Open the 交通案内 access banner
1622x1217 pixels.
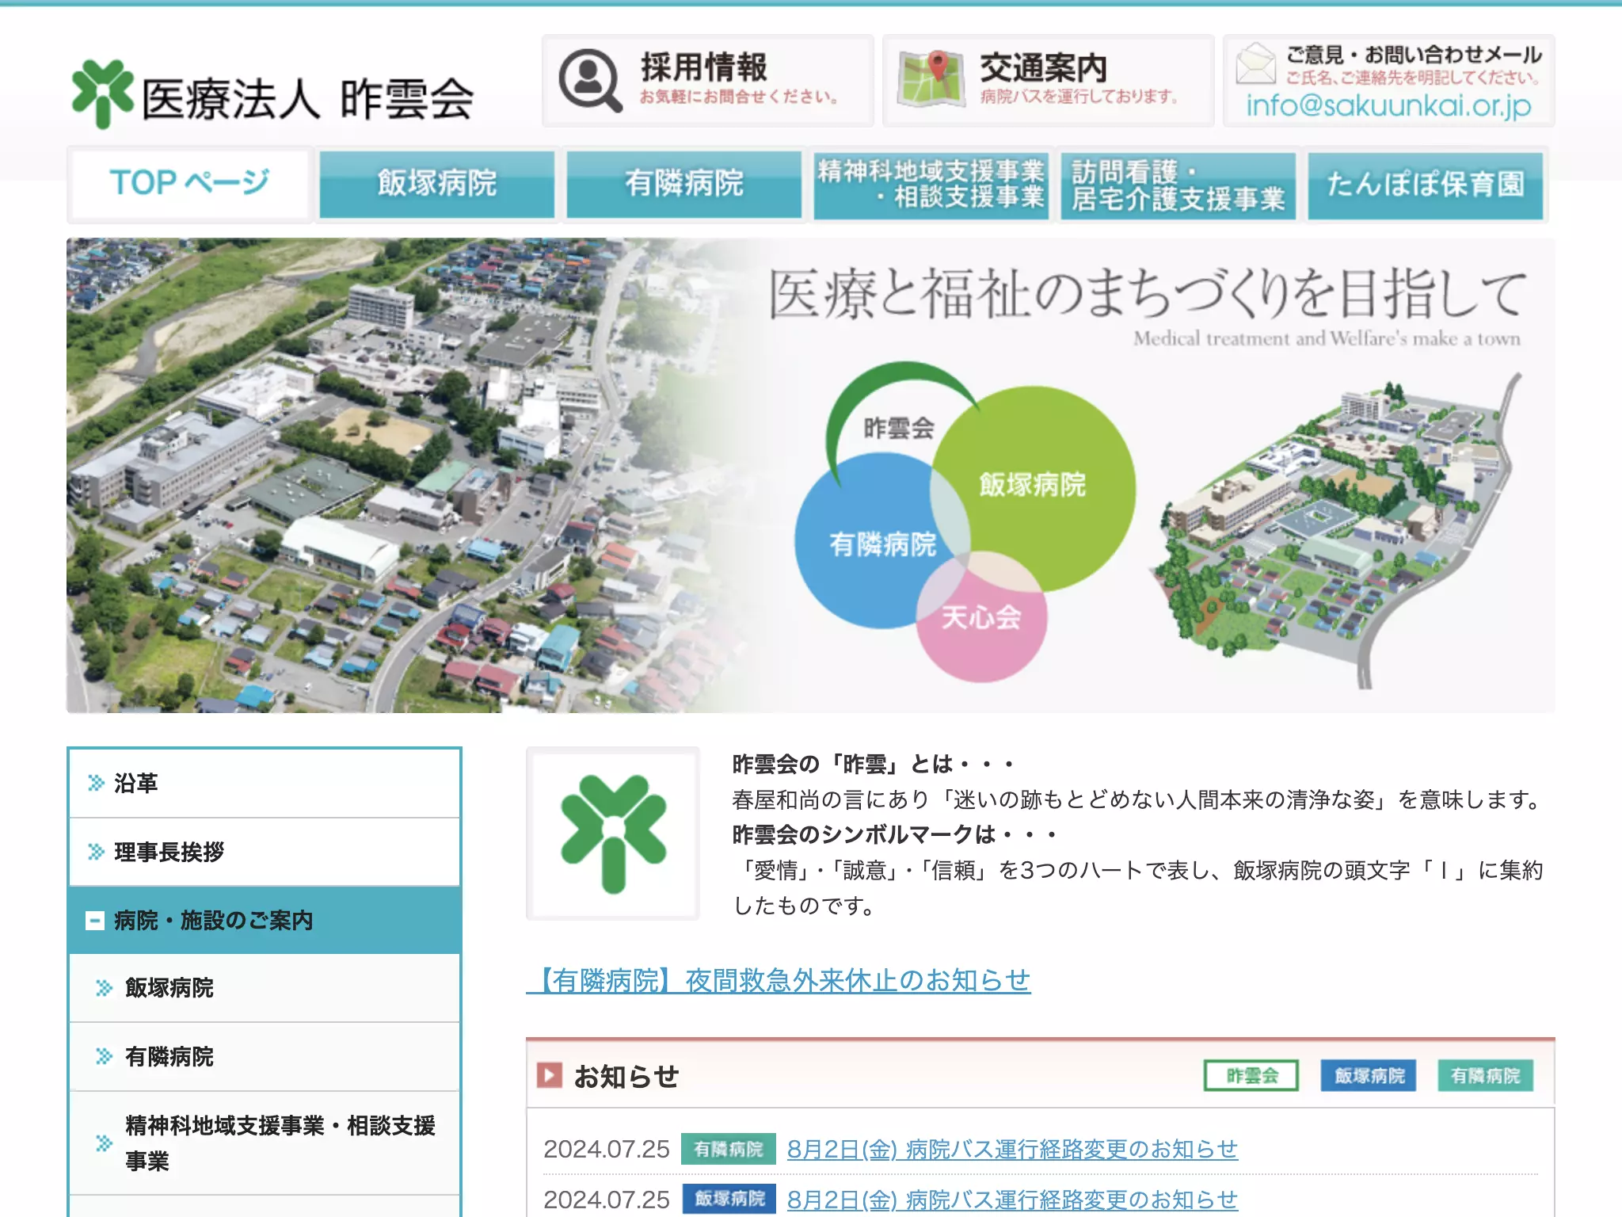click(1048, 81)
